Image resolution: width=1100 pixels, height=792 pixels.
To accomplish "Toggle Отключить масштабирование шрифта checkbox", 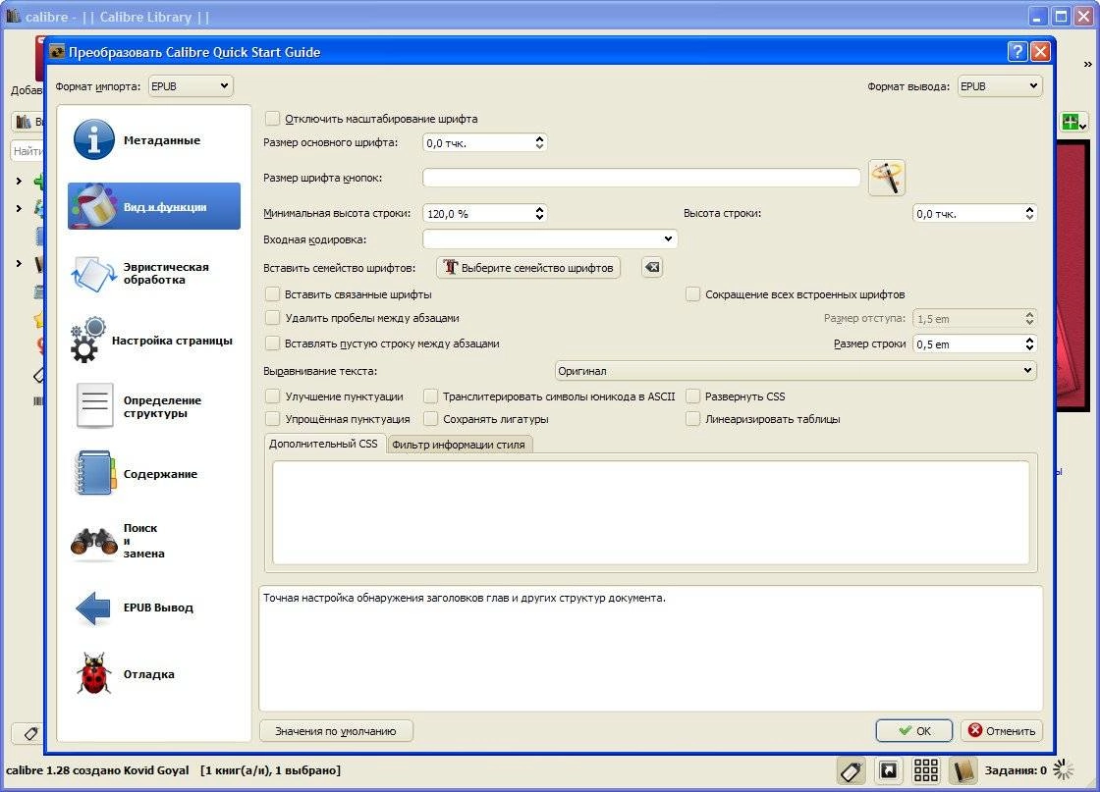I will click(x=272, y=119).
